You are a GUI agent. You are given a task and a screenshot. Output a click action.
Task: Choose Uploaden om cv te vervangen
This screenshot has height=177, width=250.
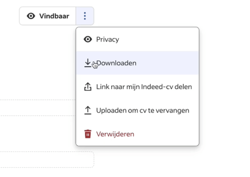(142, 111)
